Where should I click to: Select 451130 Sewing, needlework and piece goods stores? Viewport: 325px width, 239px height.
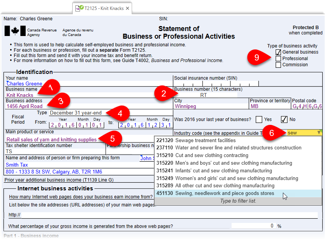(238, 193)
